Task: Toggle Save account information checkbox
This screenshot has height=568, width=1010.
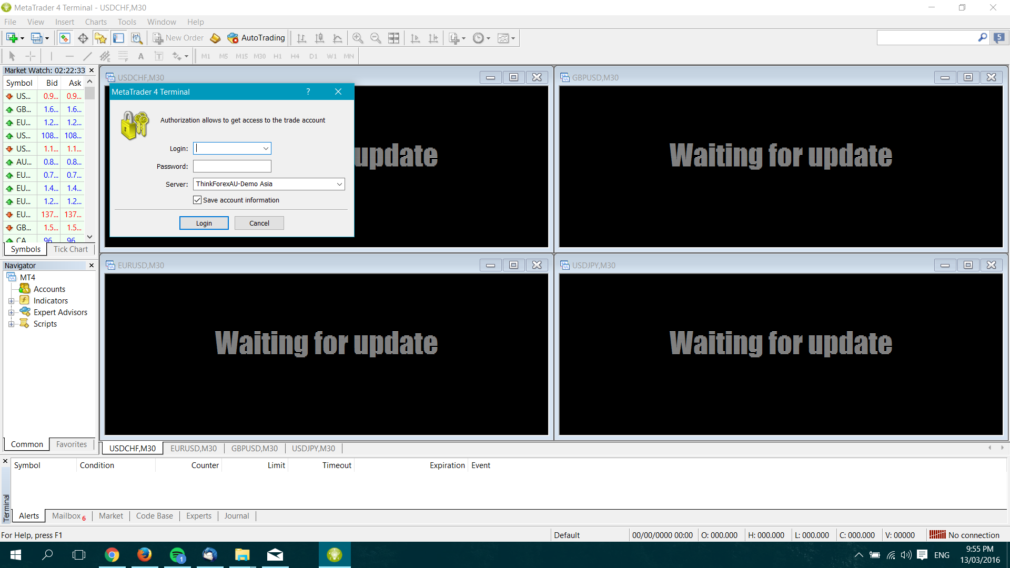Action: [197, 200]
